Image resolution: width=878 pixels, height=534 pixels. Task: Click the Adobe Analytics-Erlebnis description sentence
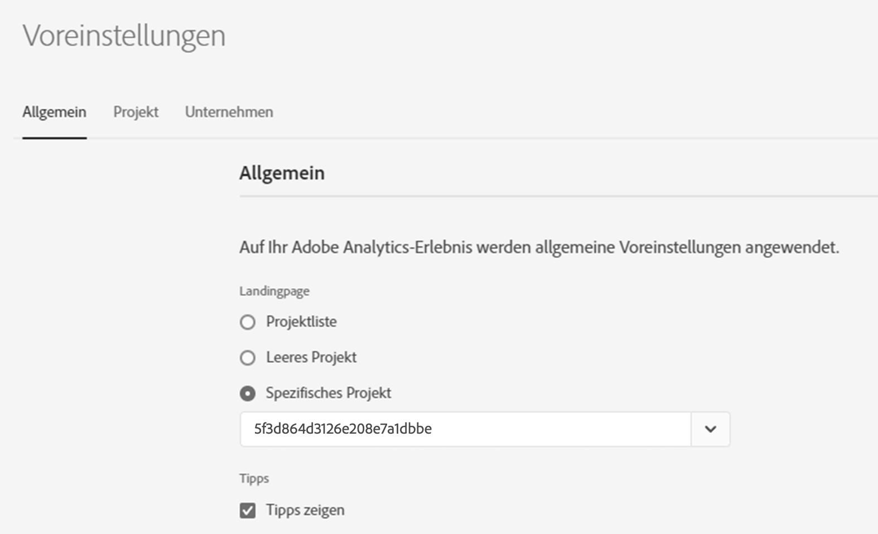(539, 247)
